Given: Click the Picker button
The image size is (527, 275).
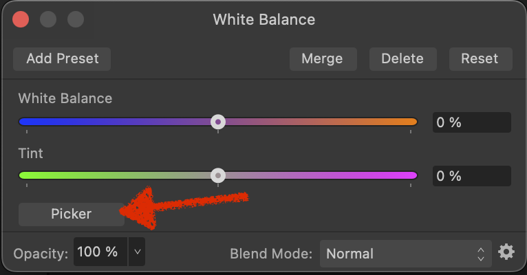Looking at the screenshot, I should (72, 214).
